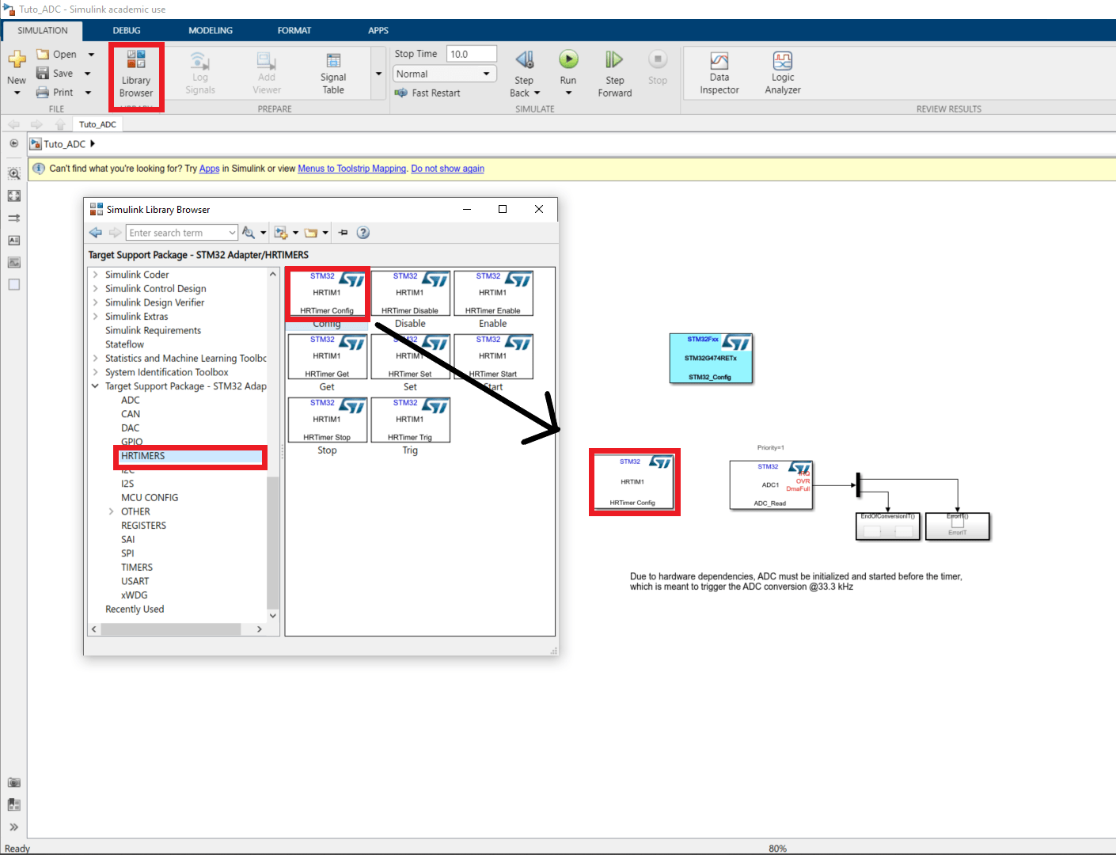Open search term dropdown in Library Browser
Viewport: 1116px width, 855px height.
232,233
